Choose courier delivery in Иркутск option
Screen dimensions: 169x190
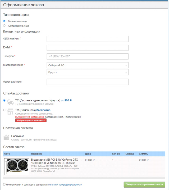(x=4, y=101)
